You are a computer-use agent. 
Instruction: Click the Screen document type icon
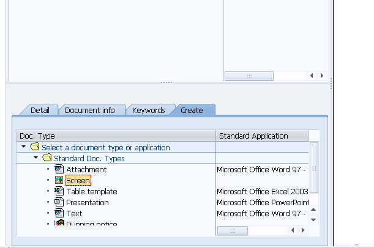59,180
